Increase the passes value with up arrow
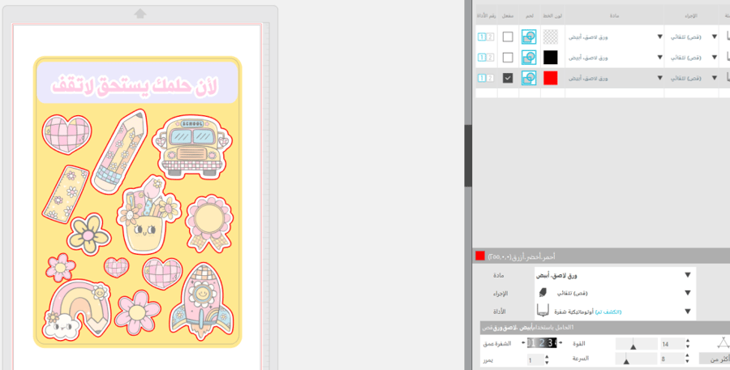The height and width of the screenshot is (370, 730). point(547,357)
